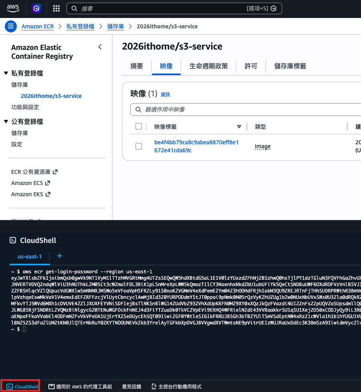Open 設定 under 公有登錄檔

click(17, 144)
